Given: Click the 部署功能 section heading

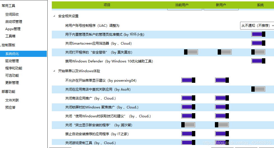Looking at the screenshot, I should pos(8,92).
